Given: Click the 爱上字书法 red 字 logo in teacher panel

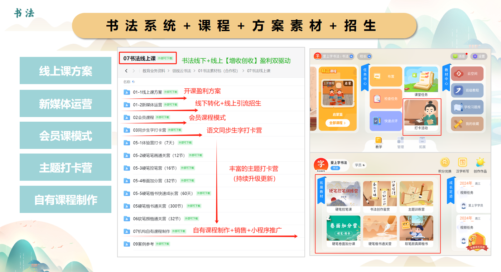Looking at the screenshot, I should click(317, 56).
